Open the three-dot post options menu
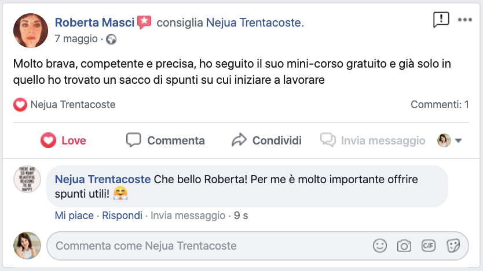The width and height of the screenshot is (483, 271). (465, 20)
